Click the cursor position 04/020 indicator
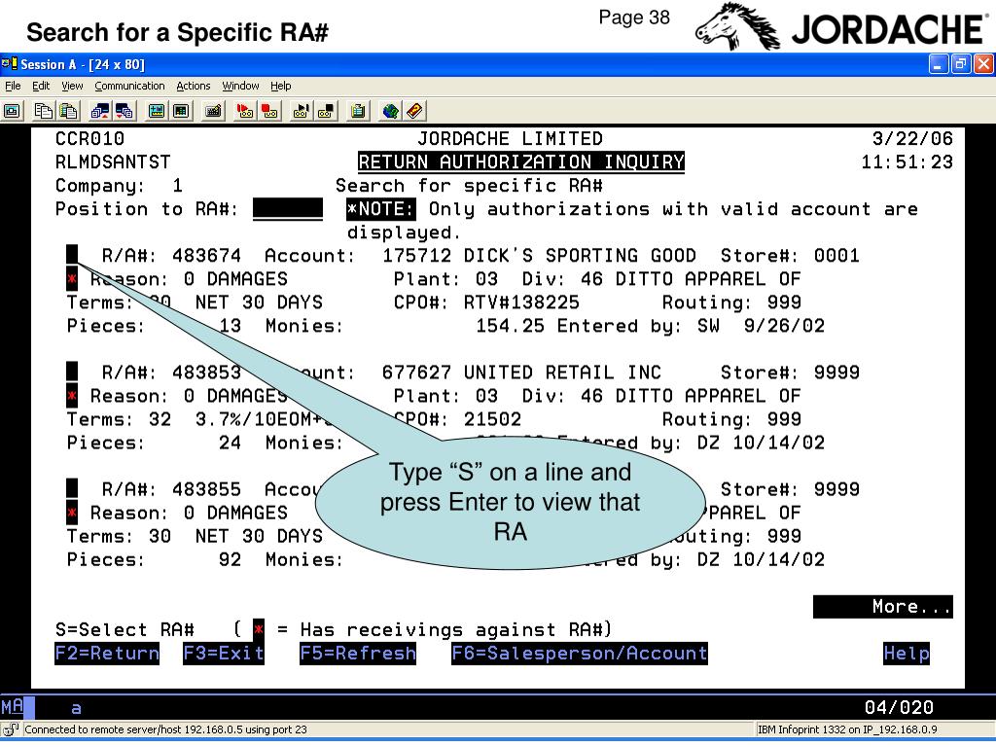Image resolution: width=996 pixels, height=747 pixels. (x=899, y=707)
